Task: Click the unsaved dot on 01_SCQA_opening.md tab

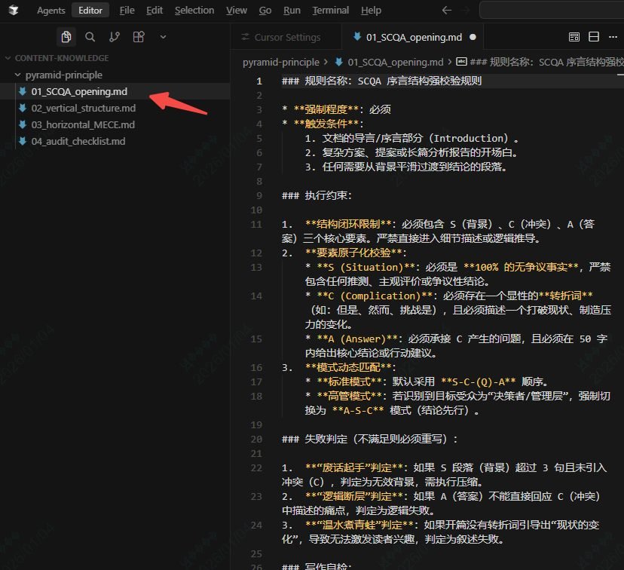Action: [x=473, y=38]
